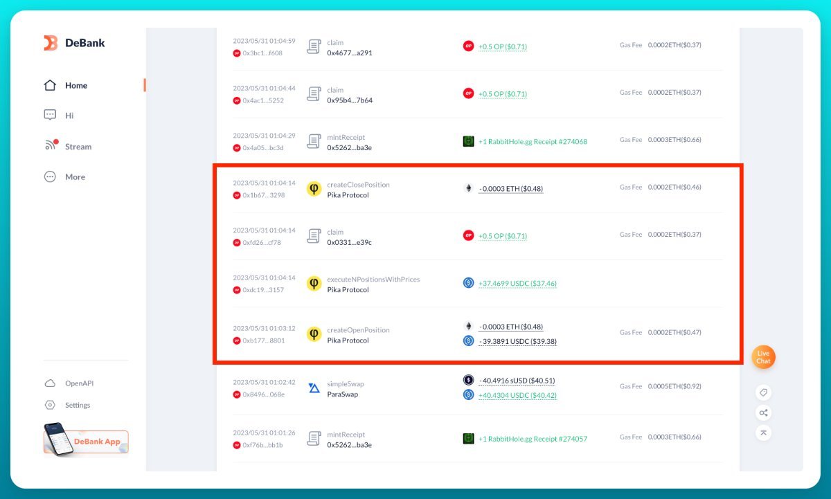Click the Pika Protocol icon beside createOpenPosition
This screenshot has width=831, height=499.
[314, 334]
